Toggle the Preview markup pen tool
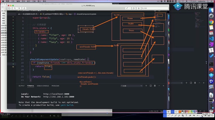 127,8
